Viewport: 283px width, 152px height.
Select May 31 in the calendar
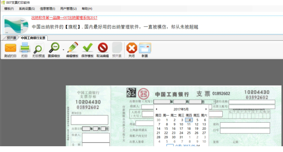pyautogui.click(x=181, y=137)
